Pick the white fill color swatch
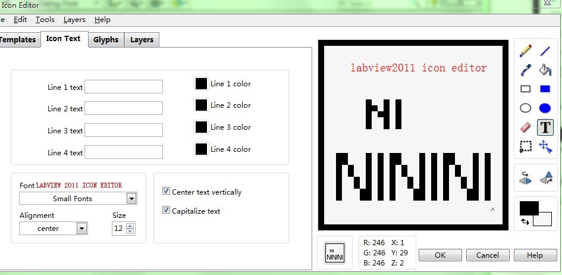 click(x=545, y=220)
